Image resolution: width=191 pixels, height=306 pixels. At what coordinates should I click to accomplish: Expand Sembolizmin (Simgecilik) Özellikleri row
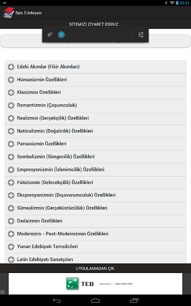click(95, 157)
